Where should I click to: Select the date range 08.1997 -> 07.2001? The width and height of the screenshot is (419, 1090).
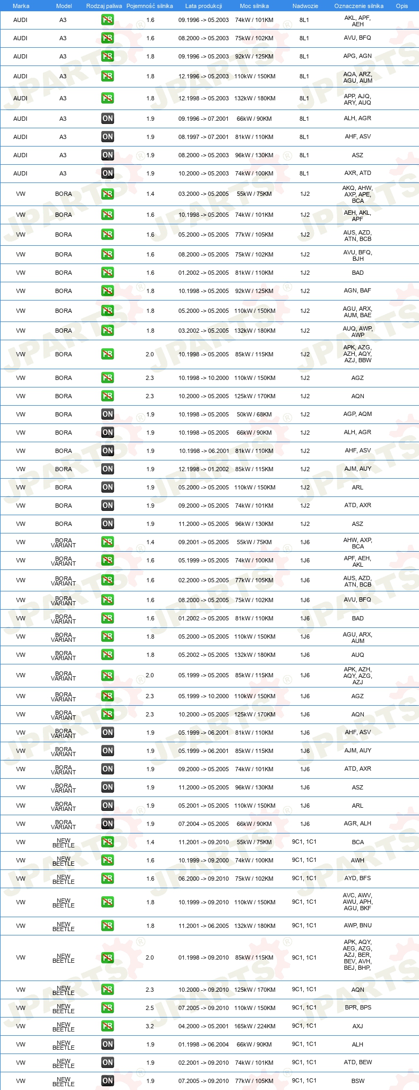coord(204,137)
